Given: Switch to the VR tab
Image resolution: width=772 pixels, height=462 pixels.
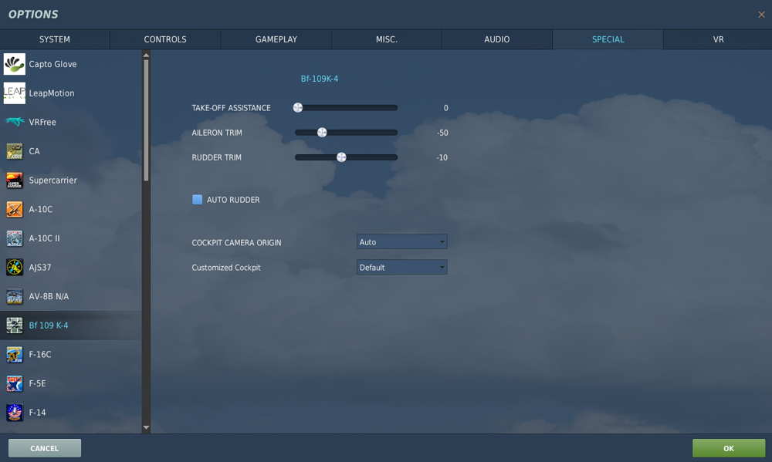Looking at the screenshot, I should [x=718, y=39].
